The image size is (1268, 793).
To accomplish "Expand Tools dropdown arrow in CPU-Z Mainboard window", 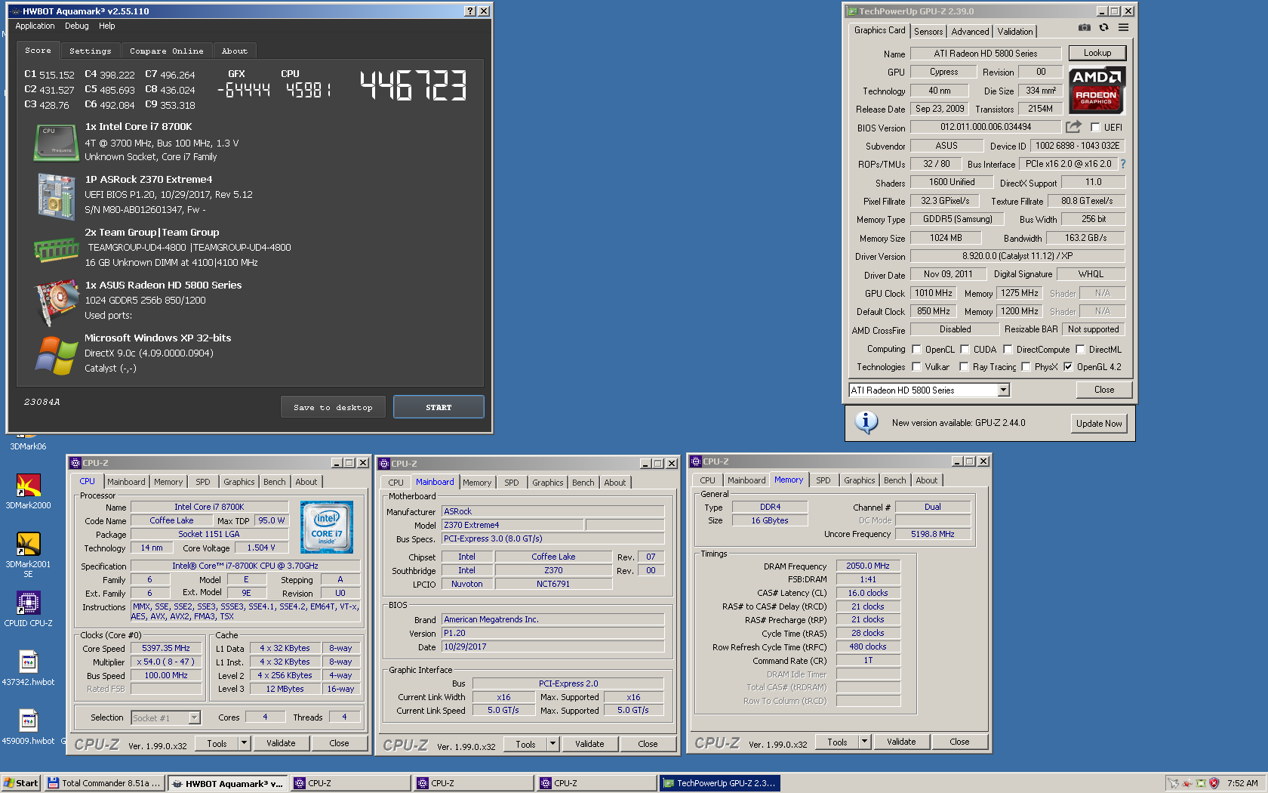I will tap(552, 745).
